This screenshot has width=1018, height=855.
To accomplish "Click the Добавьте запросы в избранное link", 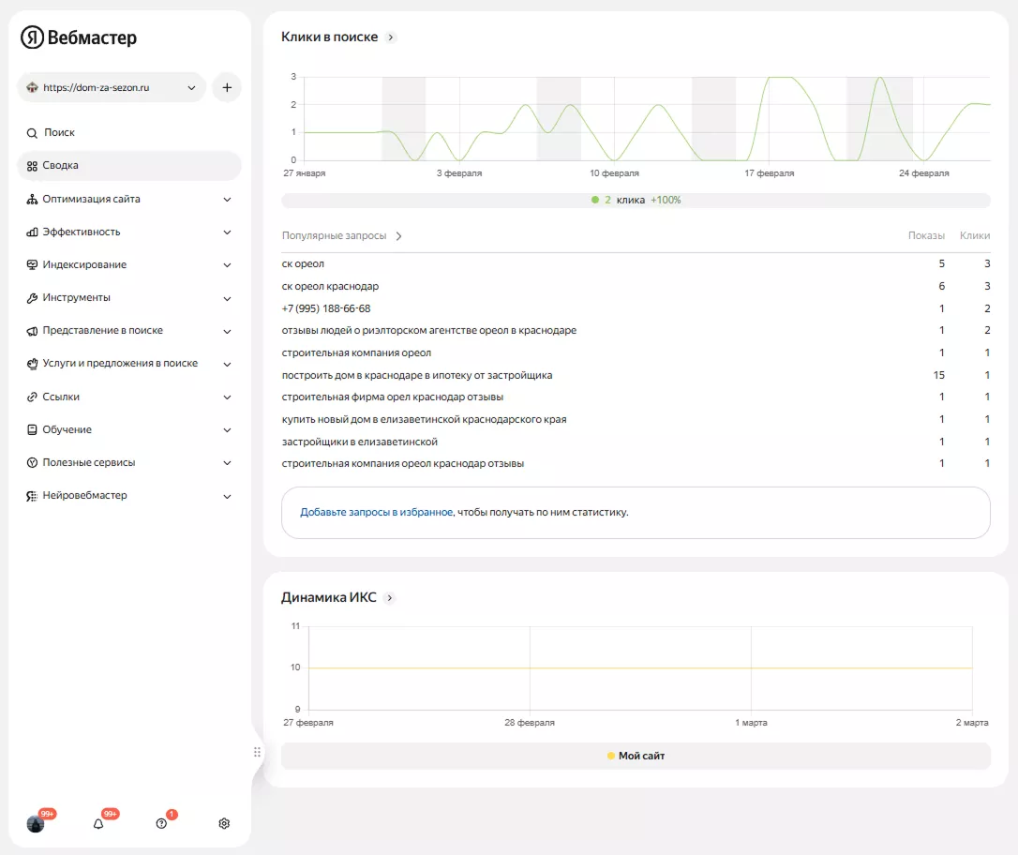I will pyautogui.click(x=377, y=512).
